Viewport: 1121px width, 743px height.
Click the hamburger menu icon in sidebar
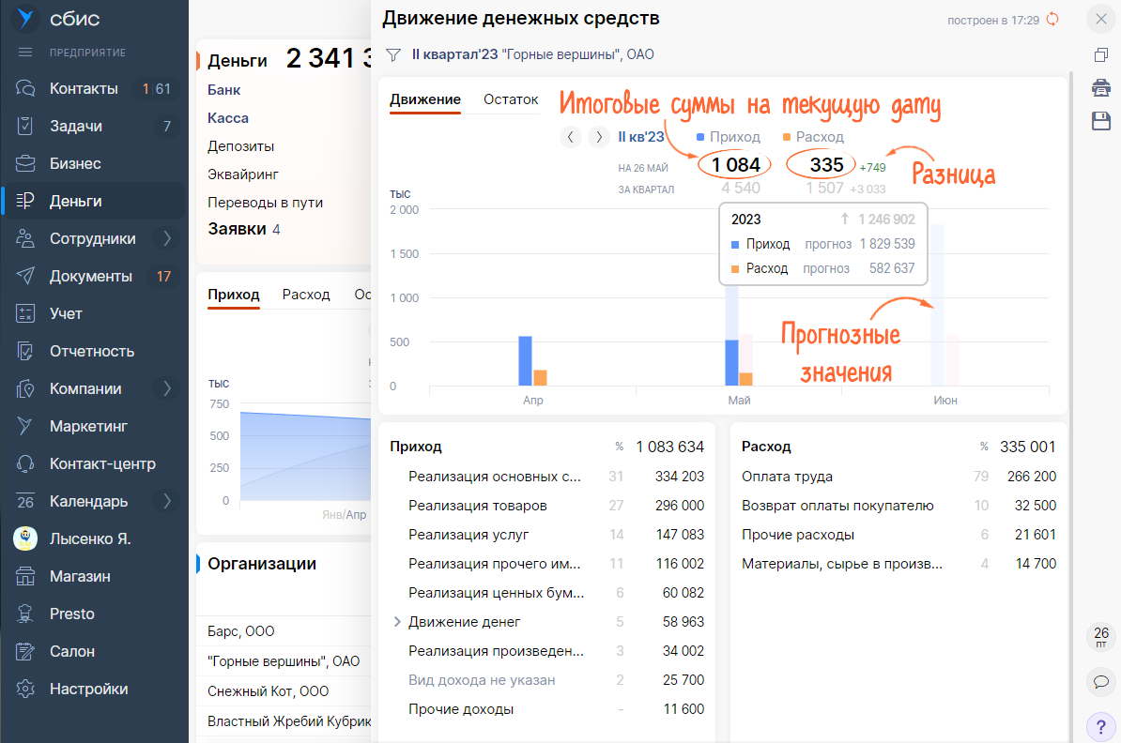[25, 53]
